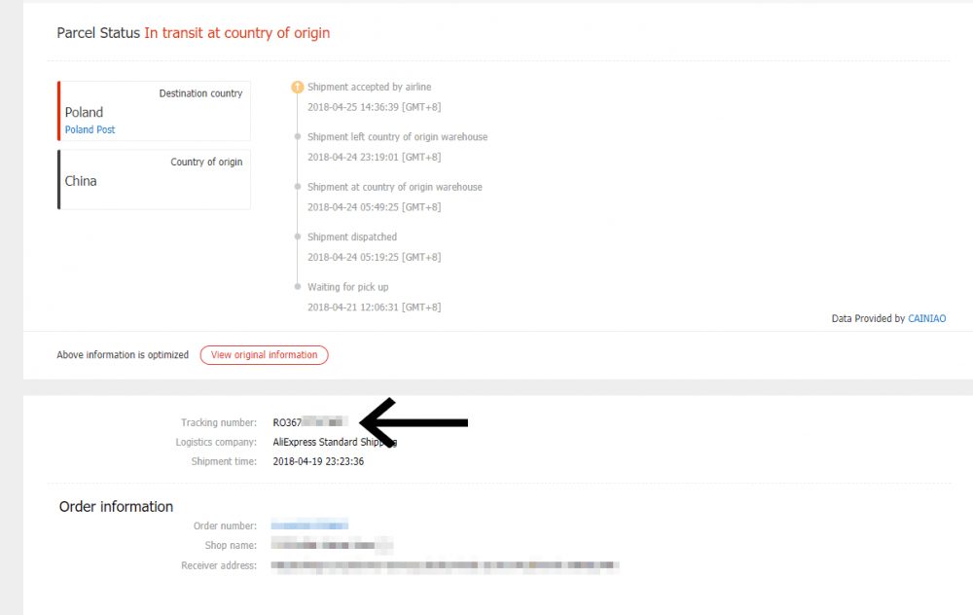Click the Order information heading
The width and height of the screenshot is (973, 615).
(x=116, y=506)
